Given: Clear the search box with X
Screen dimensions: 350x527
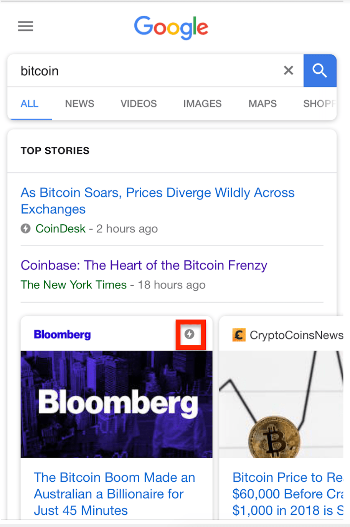Looking at the screenshot, I should coord(288,70).
